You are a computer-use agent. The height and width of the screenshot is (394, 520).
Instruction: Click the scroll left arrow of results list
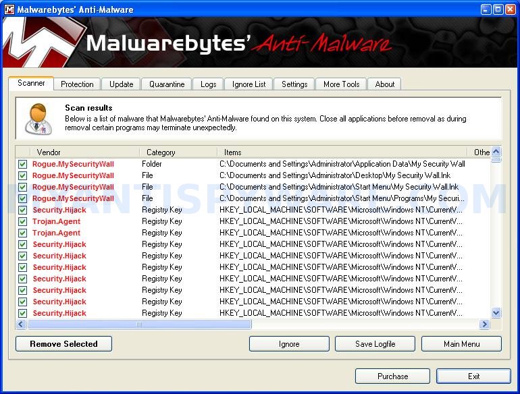[21, 324]
